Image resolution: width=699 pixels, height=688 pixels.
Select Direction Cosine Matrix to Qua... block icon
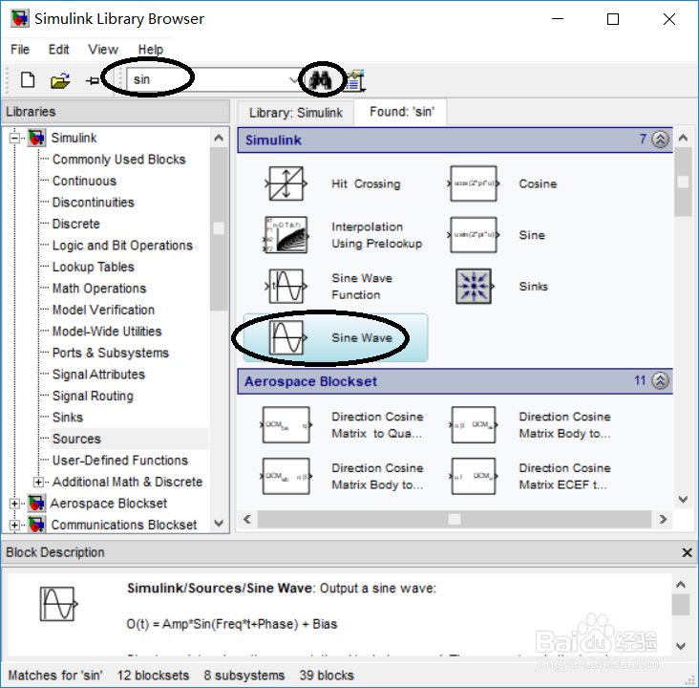[286, 425]
